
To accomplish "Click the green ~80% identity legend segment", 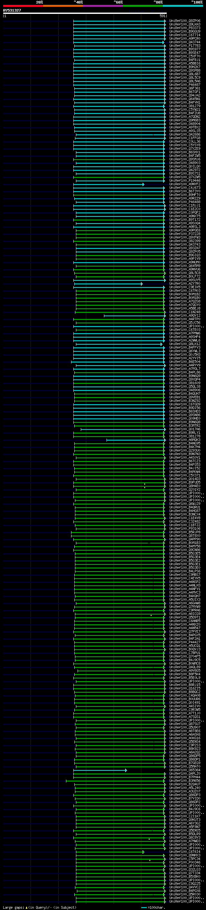I will [x=143, y=6].
